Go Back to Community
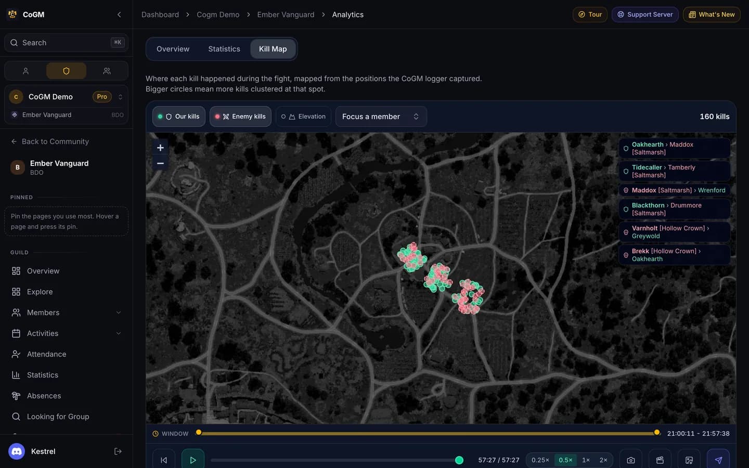 pyautogui.click(x=50, y=141)
